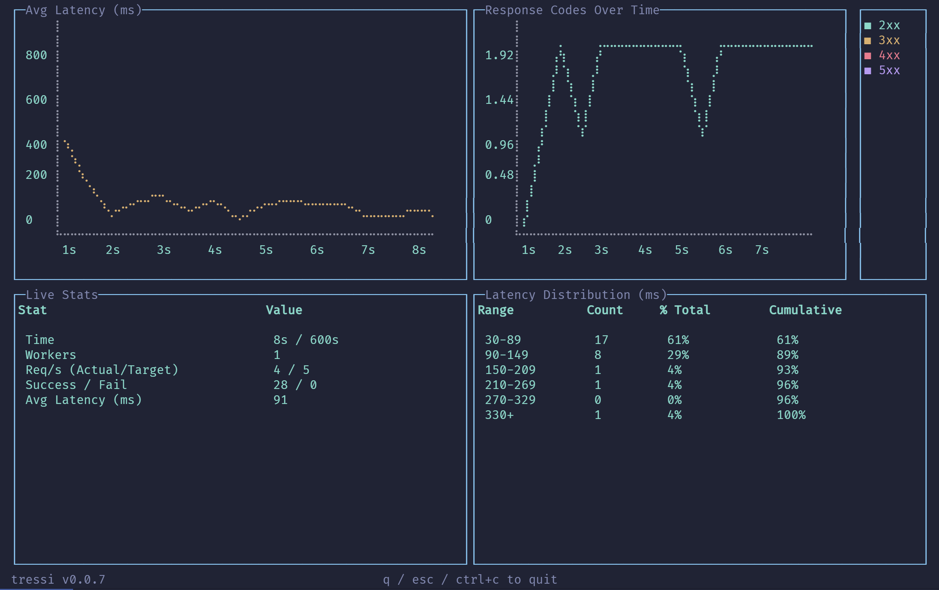Click the '1.44' y-axis label on Response Codes chart
The width and height of the screenshot is (939, 590).
499,100
